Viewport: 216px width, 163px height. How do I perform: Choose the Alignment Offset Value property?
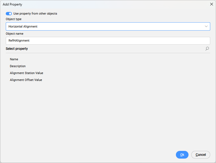[26, 80]
